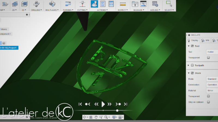
Task: Open the DRILLING menu in the toolbar
Action: click(36, 10)
